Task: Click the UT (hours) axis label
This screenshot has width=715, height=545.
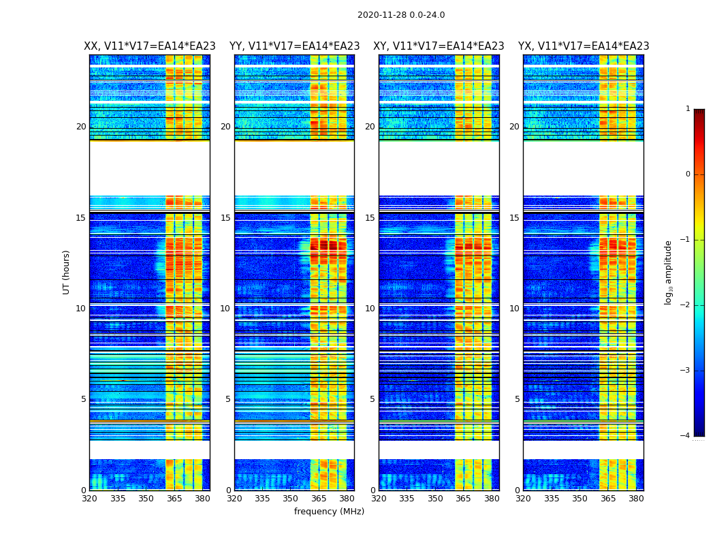Action: click(66, 272)
